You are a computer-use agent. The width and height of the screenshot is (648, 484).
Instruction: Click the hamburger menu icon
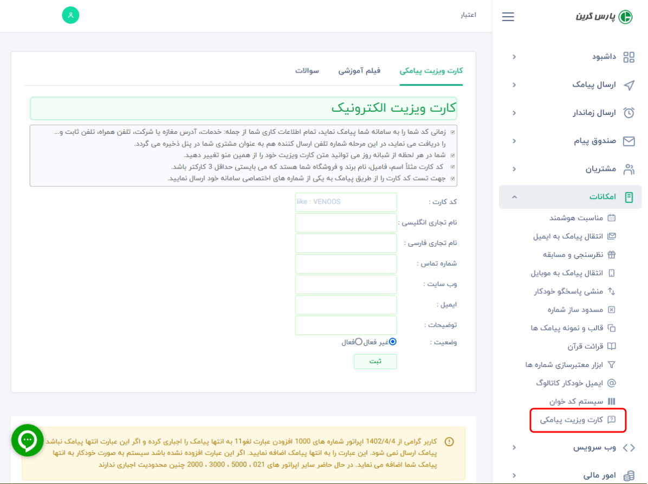tap(508, 17)
